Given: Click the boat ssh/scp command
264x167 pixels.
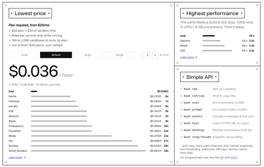Looking at the screenshot, I should pyautogui.click(x=194, y=96).
